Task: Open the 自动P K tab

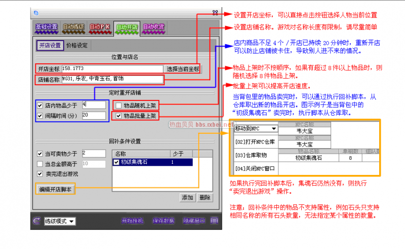Action: point(100,27)
